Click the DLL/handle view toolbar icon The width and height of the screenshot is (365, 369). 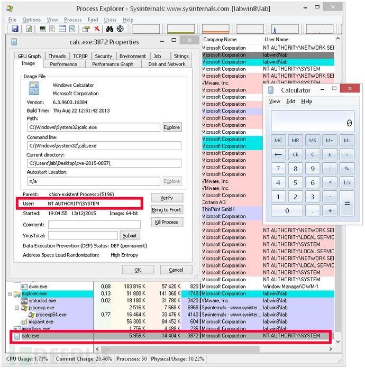[72, 29]
